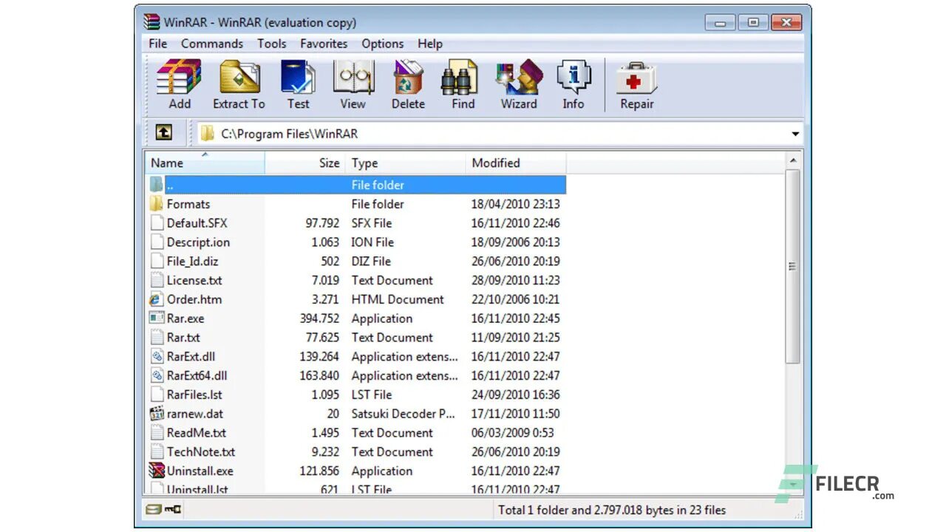Click the View file icon
Image resolution: width=946 pixels, height=532 pixels.
click(353, 77)
